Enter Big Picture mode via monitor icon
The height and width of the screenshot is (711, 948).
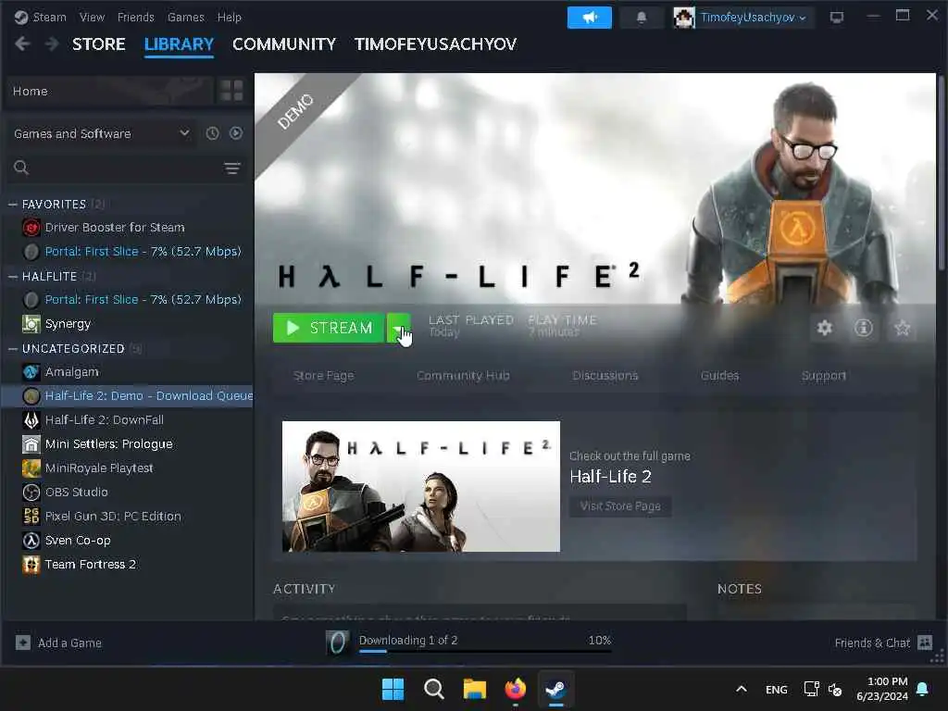click(837, 18)
